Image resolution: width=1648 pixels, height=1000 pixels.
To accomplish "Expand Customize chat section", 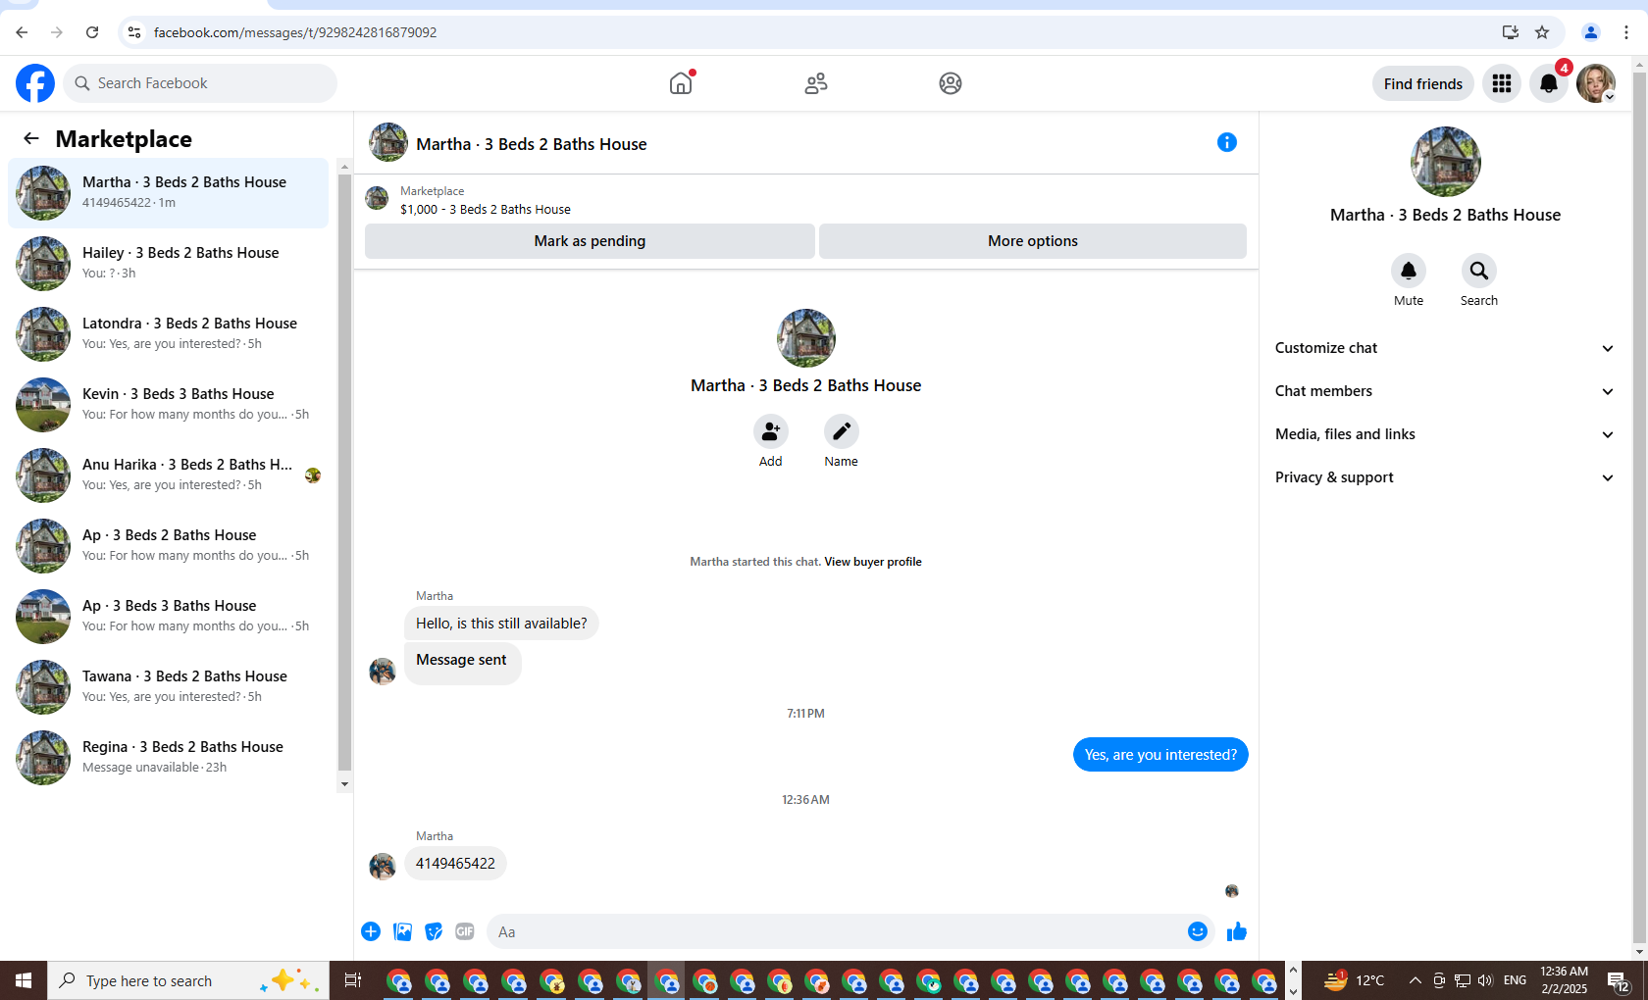I will [1445, 348].
